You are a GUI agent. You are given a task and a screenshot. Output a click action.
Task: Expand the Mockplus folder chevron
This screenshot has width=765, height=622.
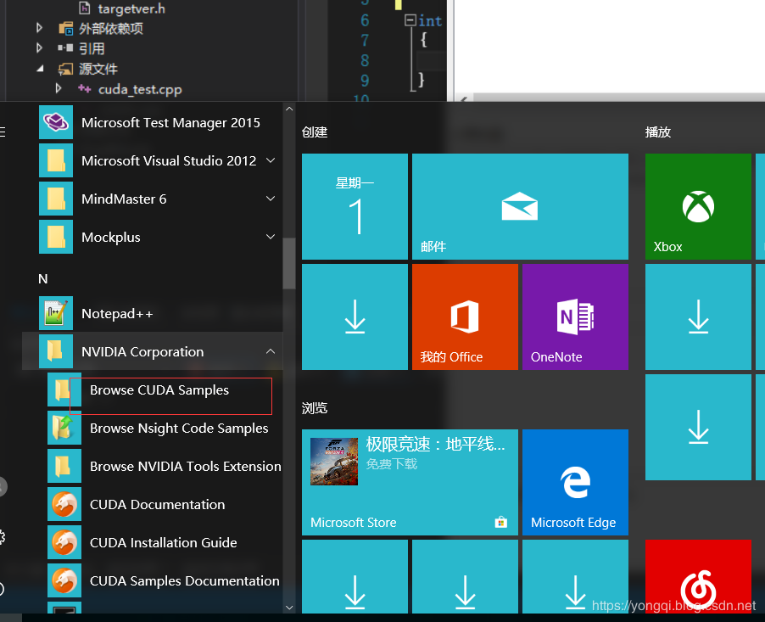[x=271, y=236]
